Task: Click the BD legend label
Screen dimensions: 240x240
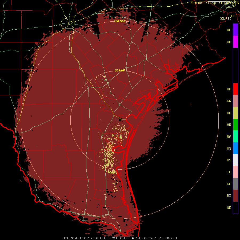Action: tap(229, 113)
